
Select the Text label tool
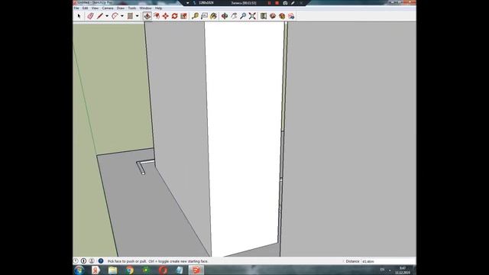click(x=204, y=16)
